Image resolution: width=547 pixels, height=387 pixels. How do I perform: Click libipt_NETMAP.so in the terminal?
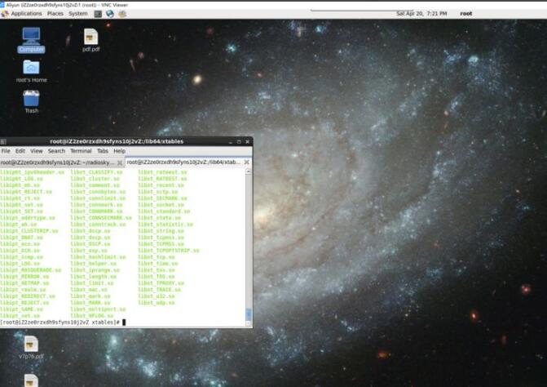pos(24,283)
